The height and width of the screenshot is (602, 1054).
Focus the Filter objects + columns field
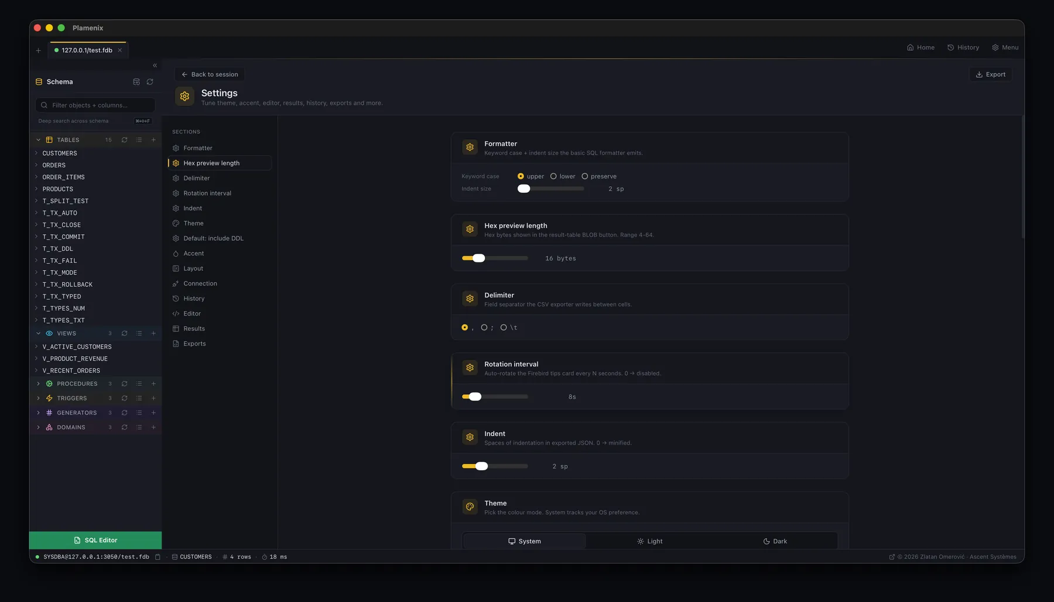95,105
